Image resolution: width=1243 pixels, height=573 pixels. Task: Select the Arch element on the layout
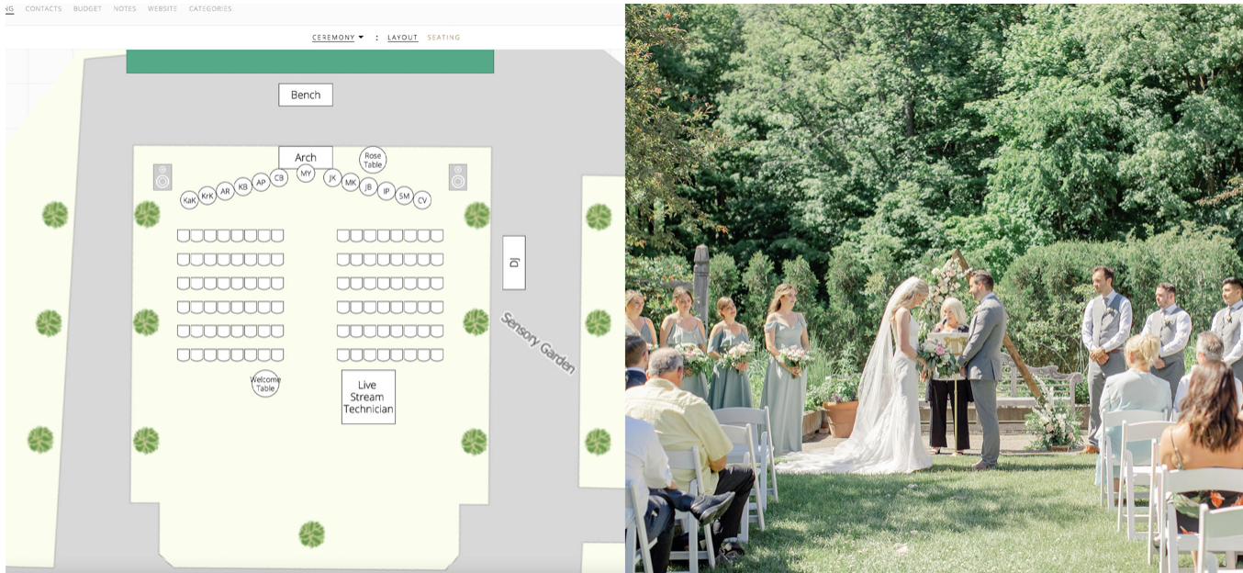(306, 157)
